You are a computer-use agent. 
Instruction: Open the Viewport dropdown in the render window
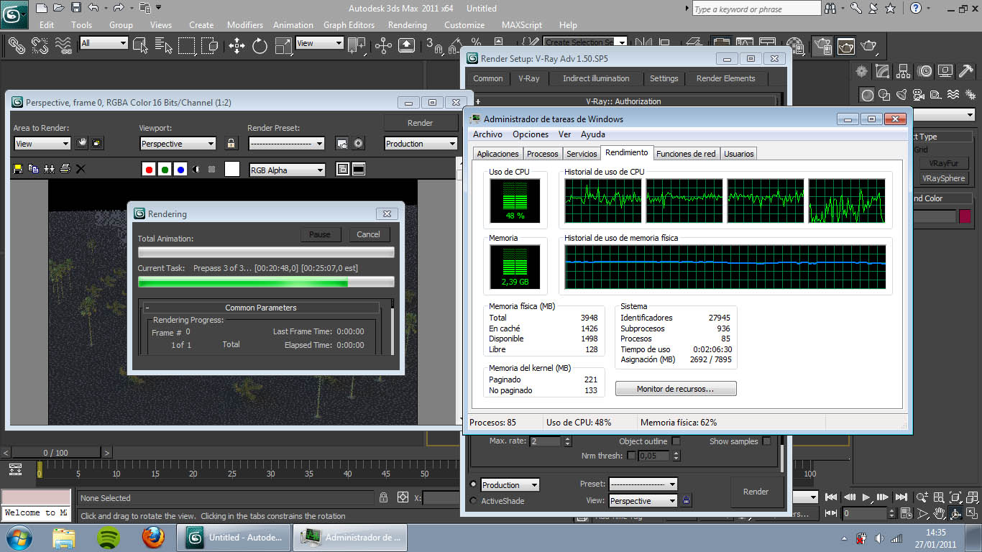(178, 144)
